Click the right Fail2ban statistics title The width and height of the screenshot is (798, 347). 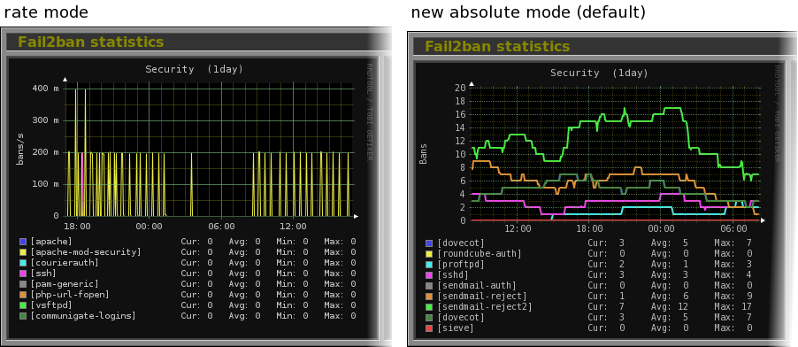point(497,46)
